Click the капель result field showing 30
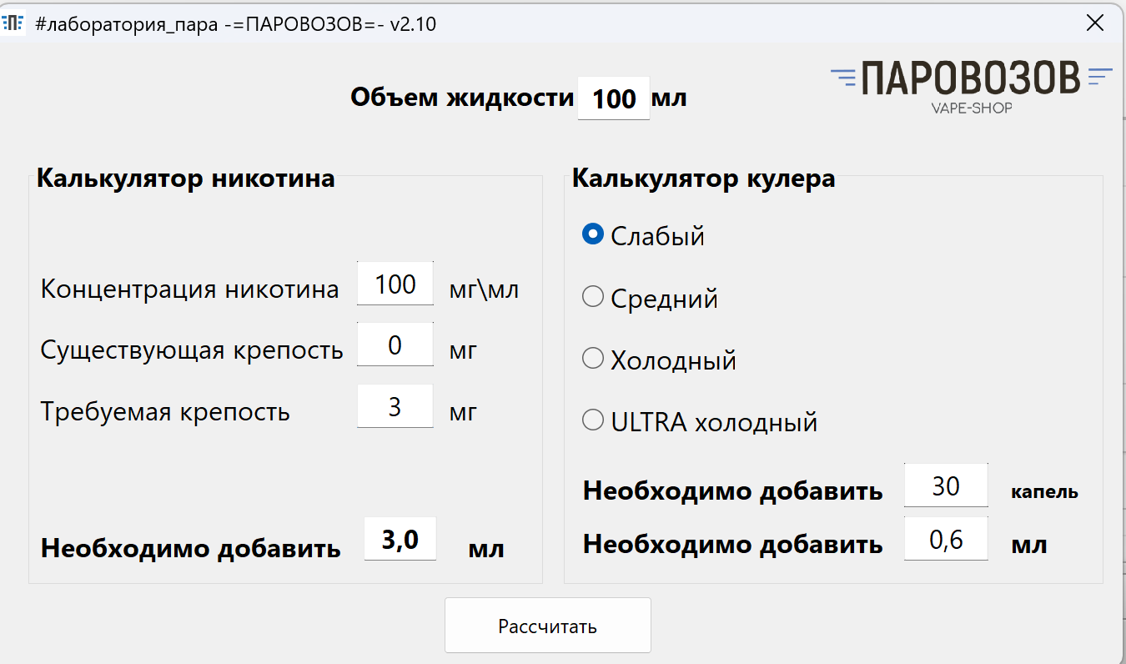 [x=947, y=485]
